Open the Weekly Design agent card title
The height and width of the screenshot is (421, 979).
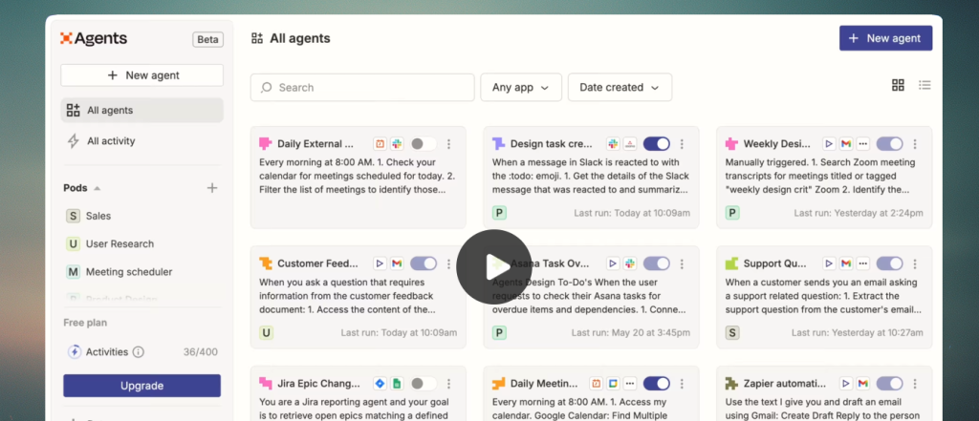pyautogui.click(x=776, y=144)
